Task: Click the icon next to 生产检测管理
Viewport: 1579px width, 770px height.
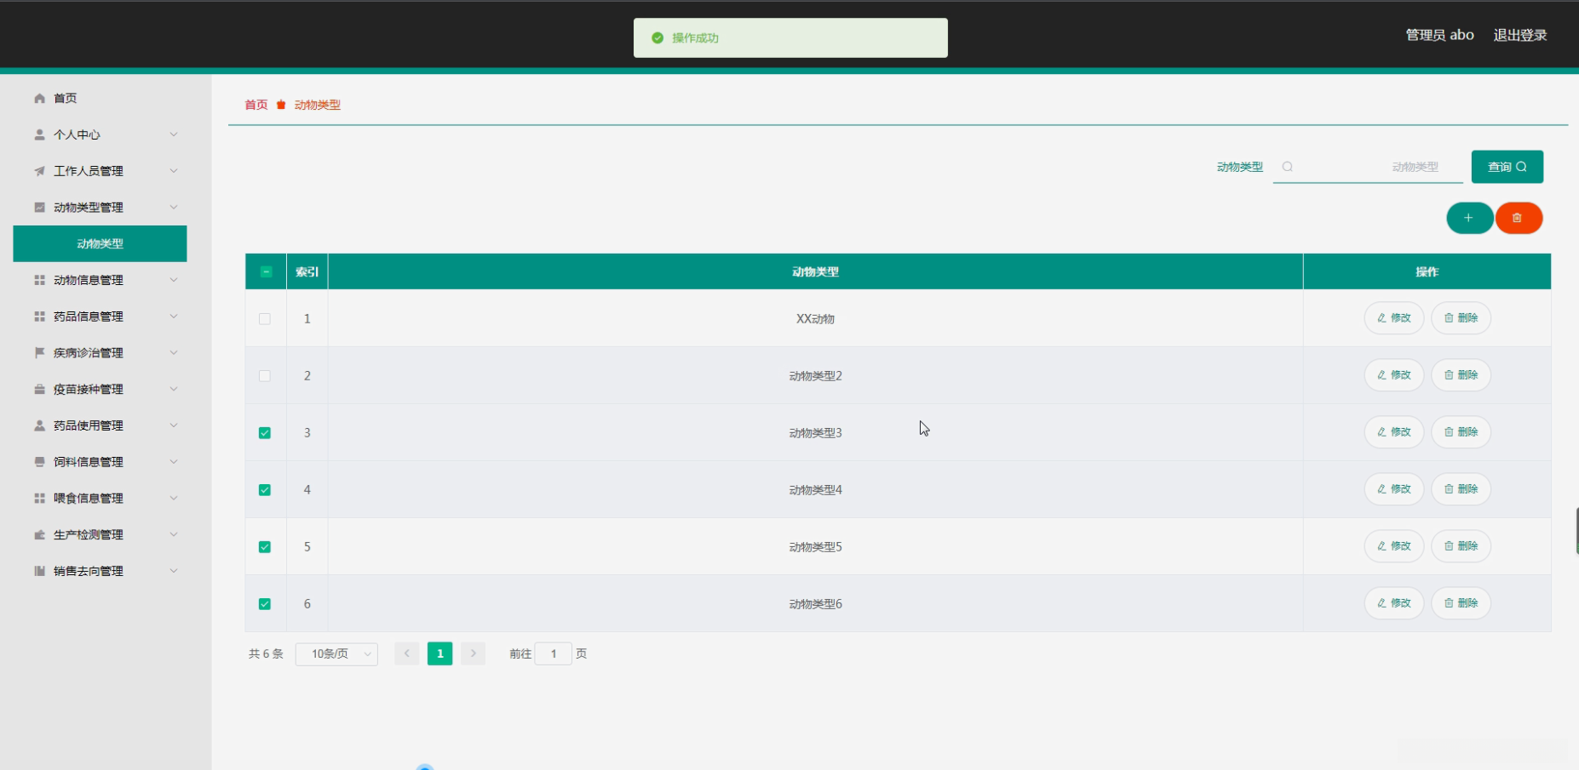Action: point(39,534)
